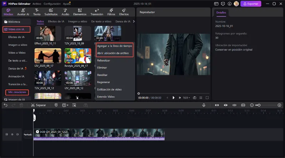Open the Subtítulos panel
The height and width of the screenshot is (158, 285).
[51, 12]
